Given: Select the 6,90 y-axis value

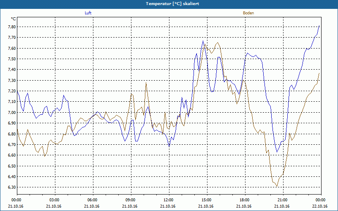Looking at the screenshot, I should 12,123.
